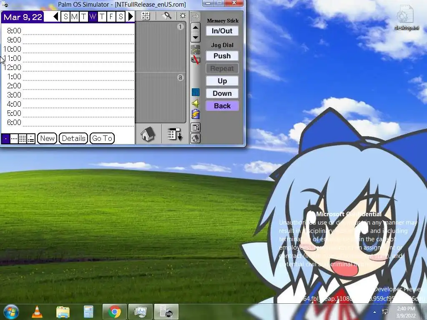Image resolution: width=427 pixels, height=320 pixels.
Task: Open the Calculator taskbar icon
Action: pos(88,312)
